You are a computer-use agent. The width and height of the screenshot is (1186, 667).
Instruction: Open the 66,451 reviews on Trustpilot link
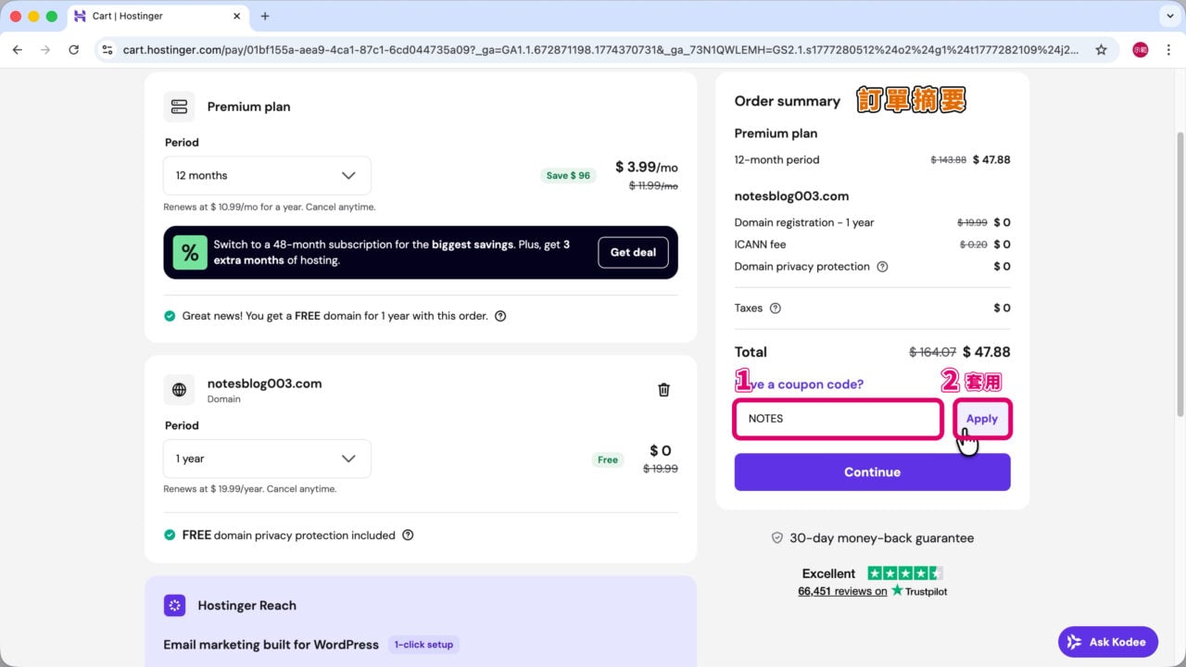click(842, 591)
